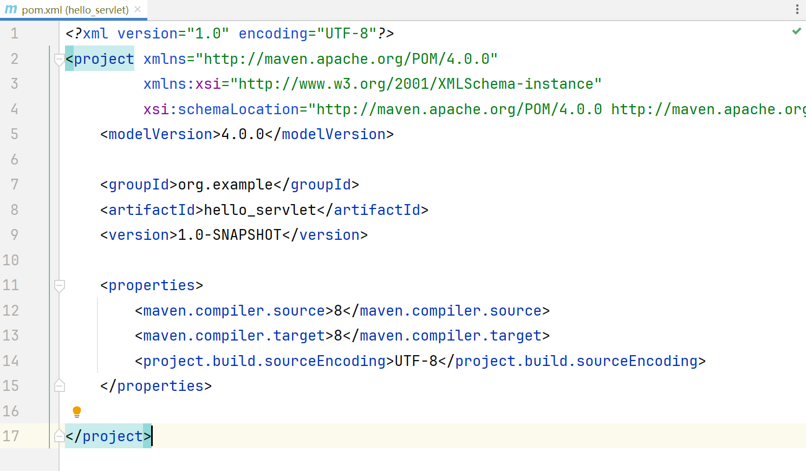806x471 pixels.
Task: Click the closing properties tag
Action: (x=156, y=386)
